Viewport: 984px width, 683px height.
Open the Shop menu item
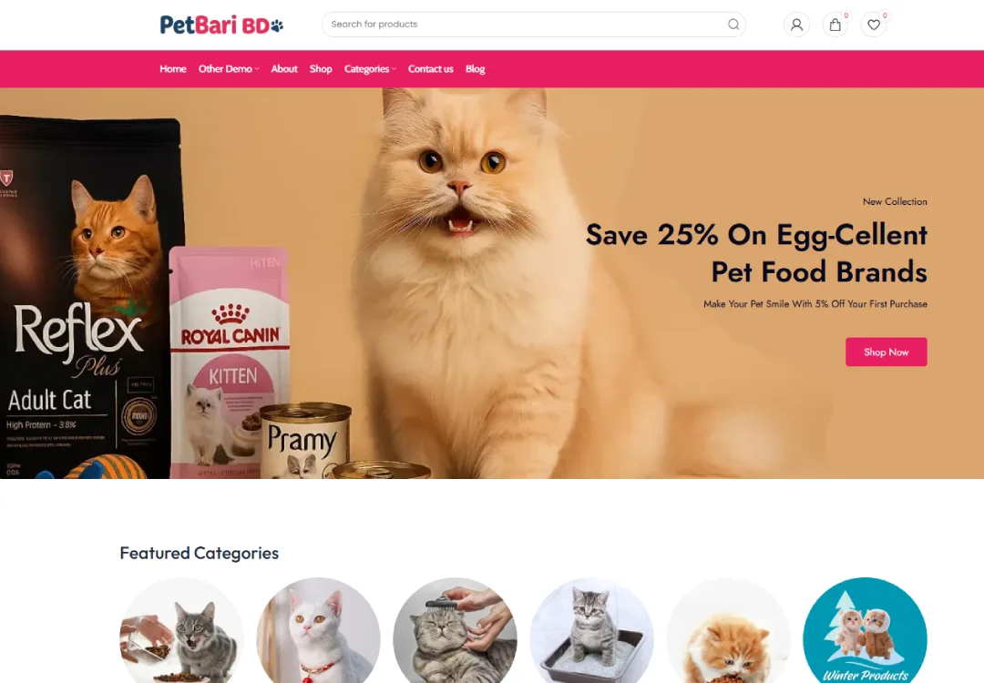pyautogui.click(x=321, y=69)
